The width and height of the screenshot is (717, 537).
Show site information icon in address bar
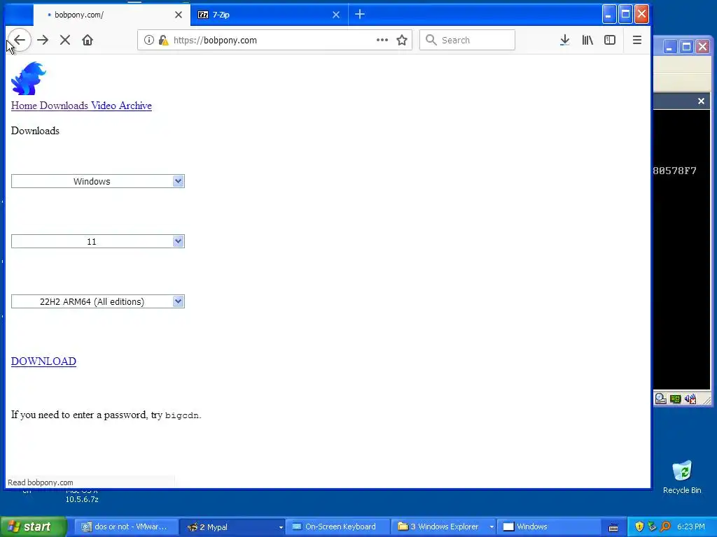(148, 40)
